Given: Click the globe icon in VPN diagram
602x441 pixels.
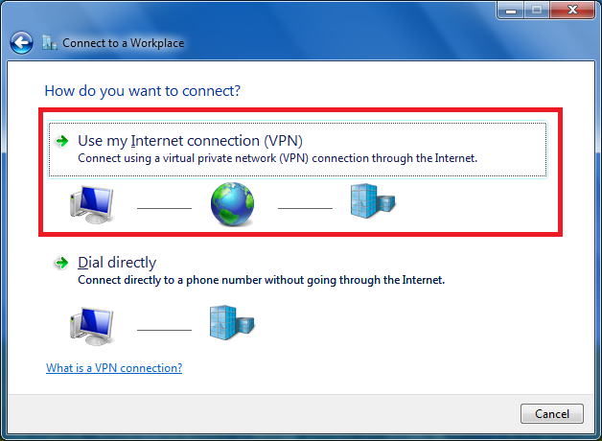Looking at the screenshot, I should (232, 204).
